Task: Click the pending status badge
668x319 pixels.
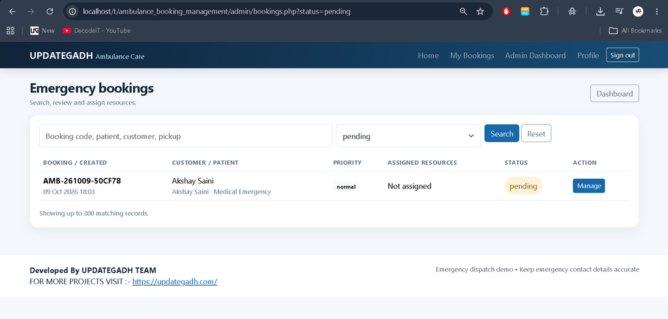Action: (x=523, y=186)
